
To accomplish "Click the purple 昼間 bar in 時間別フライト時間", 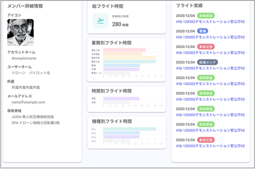I will 121,99.
